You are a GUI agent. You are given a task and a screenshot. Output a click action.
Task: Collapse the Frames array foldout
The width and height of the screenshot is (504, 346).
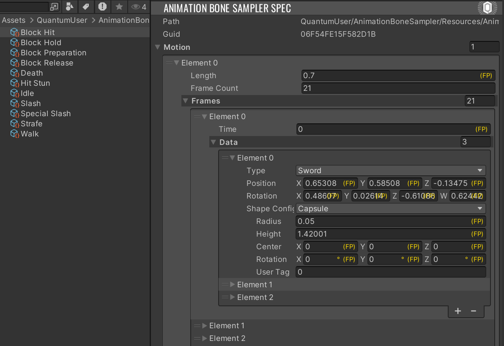[185, 101]
